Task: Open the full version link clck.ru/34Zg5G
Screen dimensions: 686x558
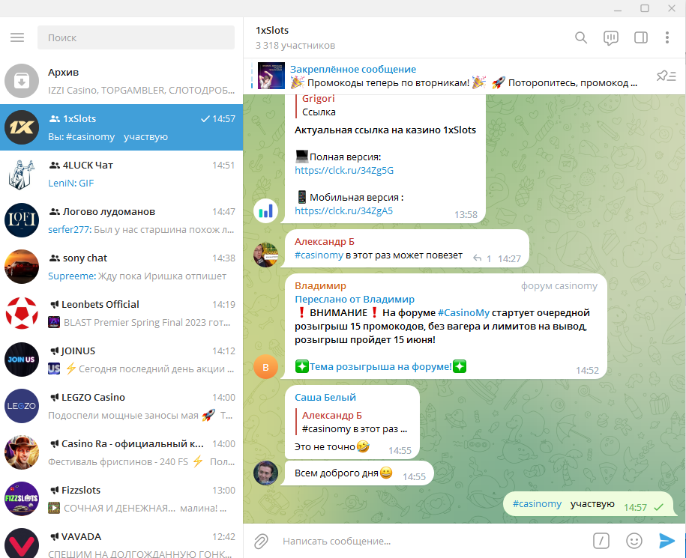Action: point(344,171)
